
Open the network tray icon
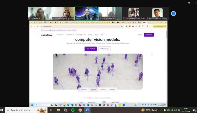click(172, 110)
